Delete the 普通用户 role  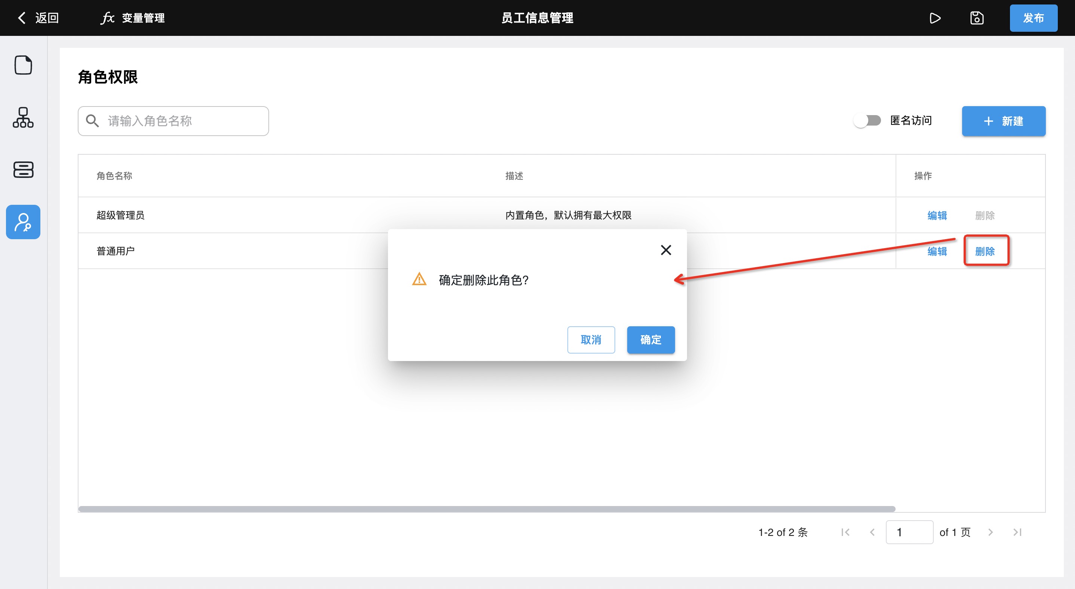pyautogui.click(x=985, y=251)
